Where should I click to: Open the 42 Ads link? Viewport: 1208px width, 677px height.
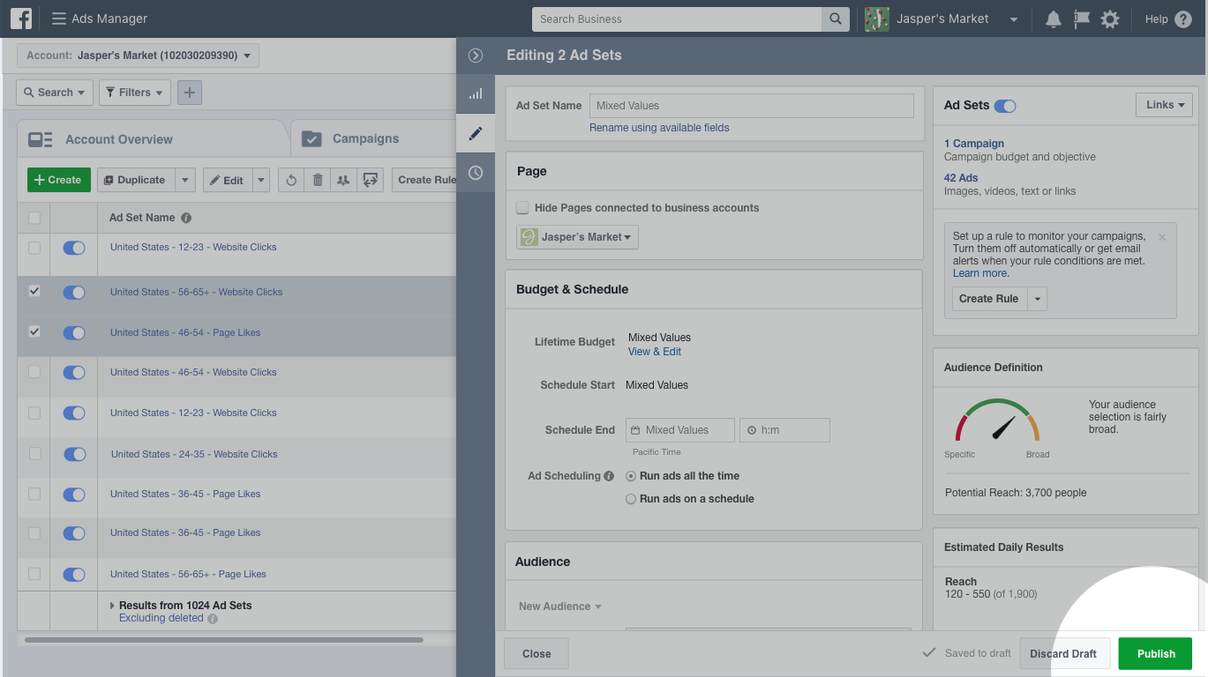click(x=961, y=178)
